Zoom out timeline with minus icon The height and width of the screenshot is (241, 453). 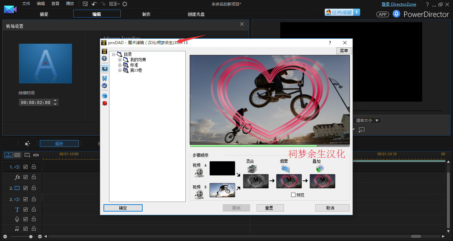5,236
